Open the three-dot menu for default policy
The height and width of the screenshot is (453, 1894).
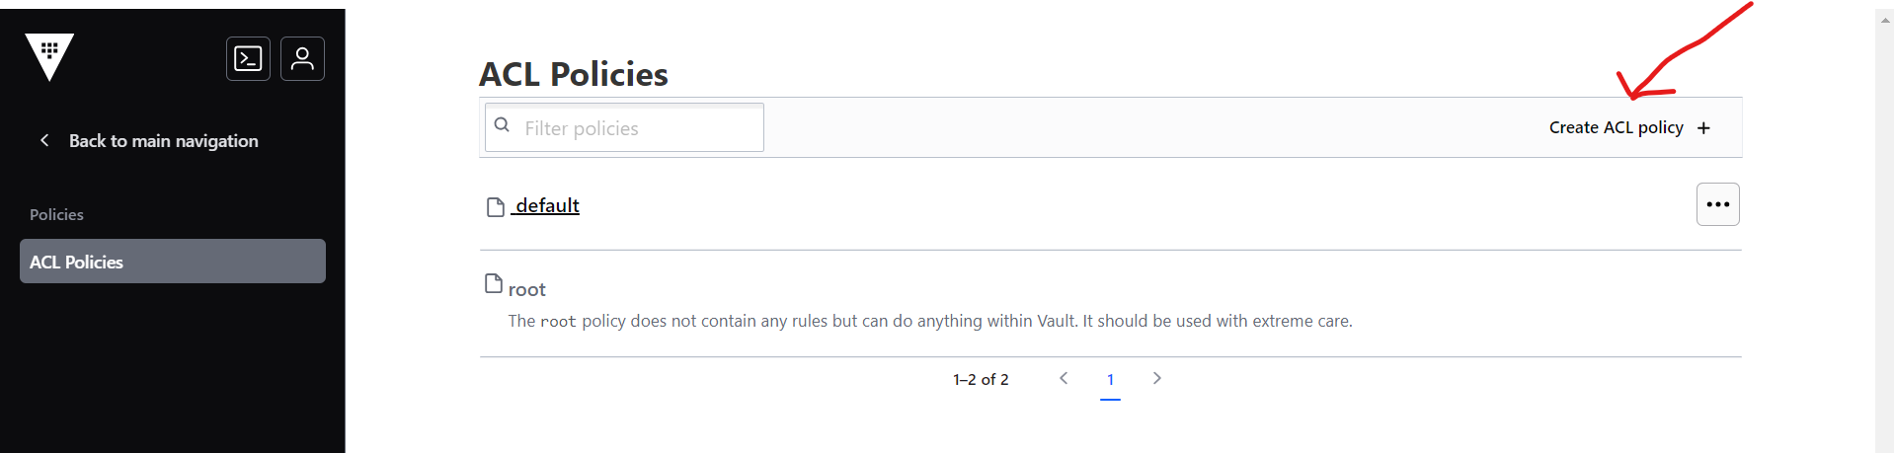click(1717, 204)
